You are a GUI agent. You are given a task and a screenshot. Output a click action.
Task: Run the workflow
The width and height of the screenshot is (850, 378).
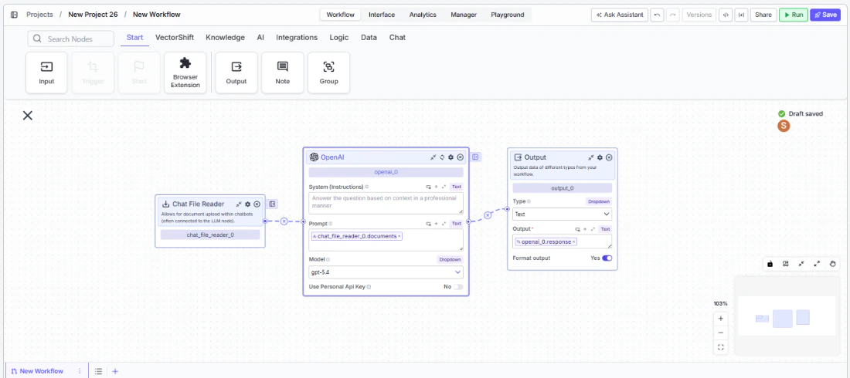tap(793, 15)
